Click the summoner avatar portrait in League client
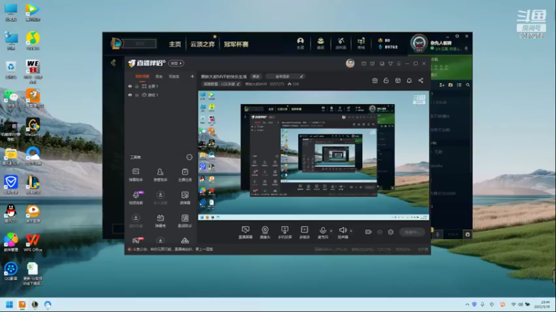The image size is (556, 312). pyautogui.click(x=419, y=43)
